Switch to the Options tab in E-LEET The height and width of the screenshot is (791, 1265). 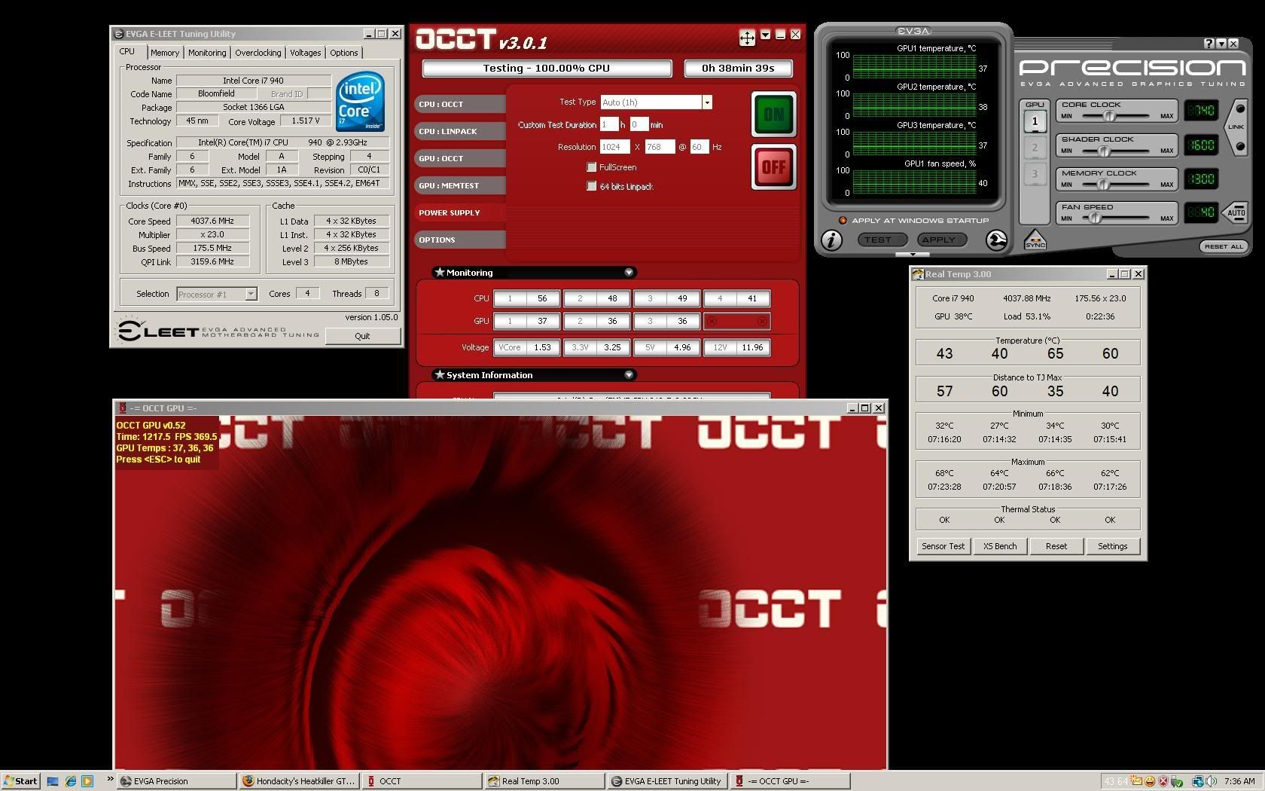pyautogui.click(x=344, y=53)
